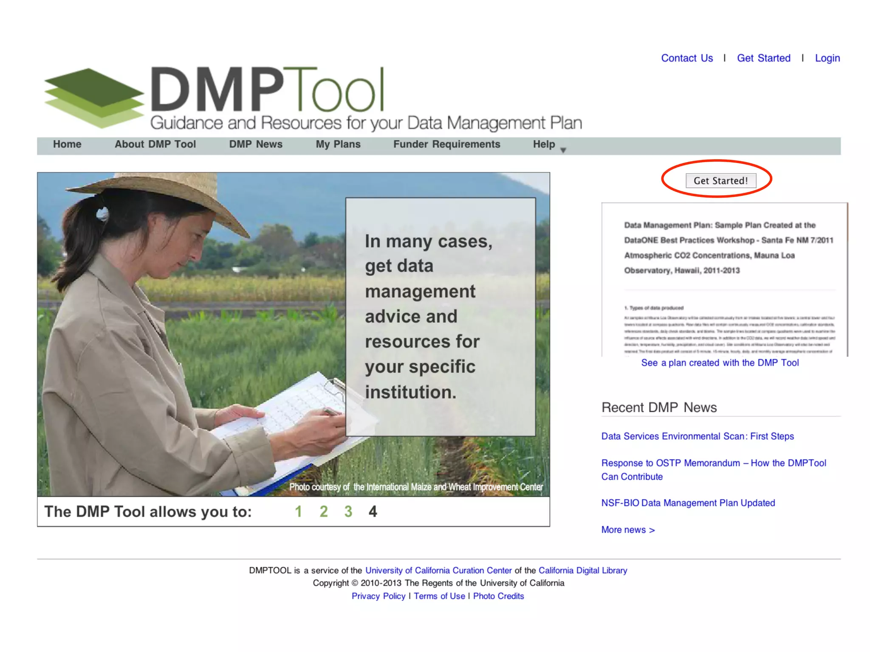The height and width of the screenshot is (652, 870).
Task: Open My Plans in navigation bar
Action: point(338,144)
